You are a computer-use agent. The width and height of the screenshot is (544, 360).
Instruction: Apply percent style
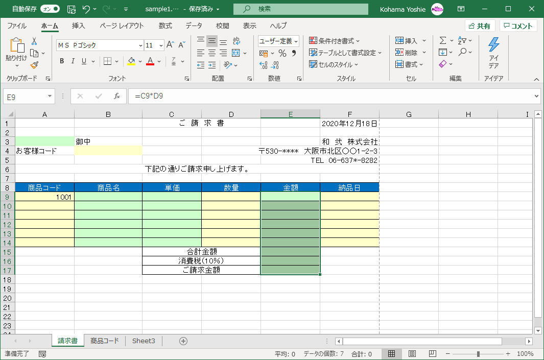coord(282,53)
